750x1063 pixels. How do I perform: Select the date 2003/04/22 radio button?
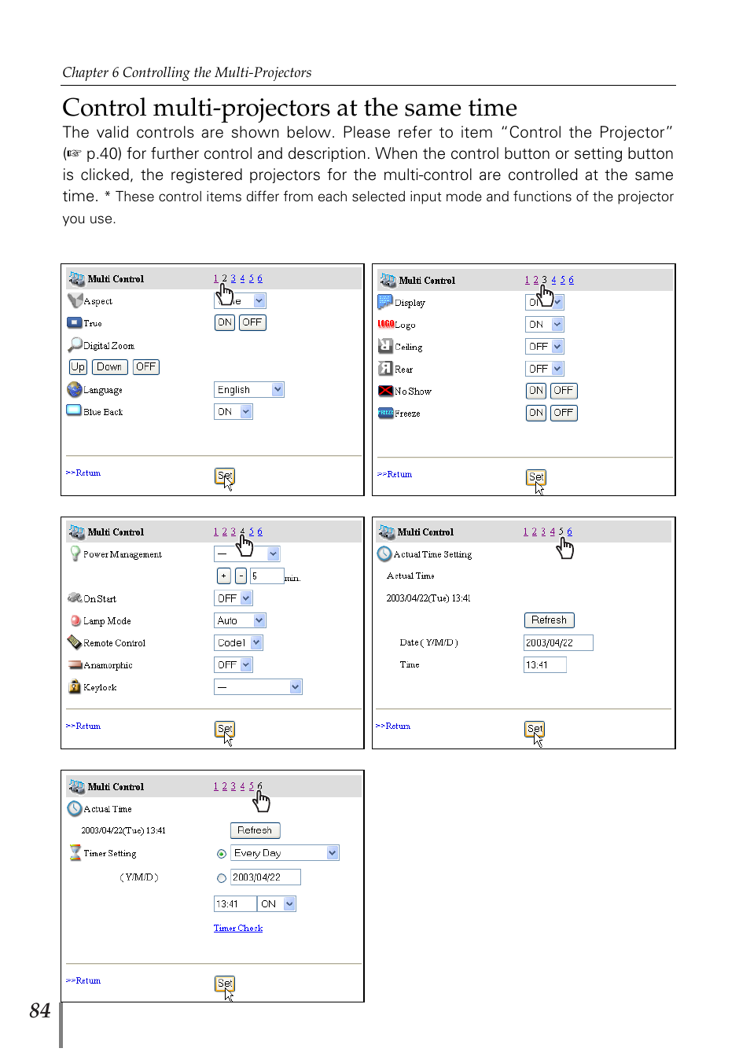pos(222,878)
